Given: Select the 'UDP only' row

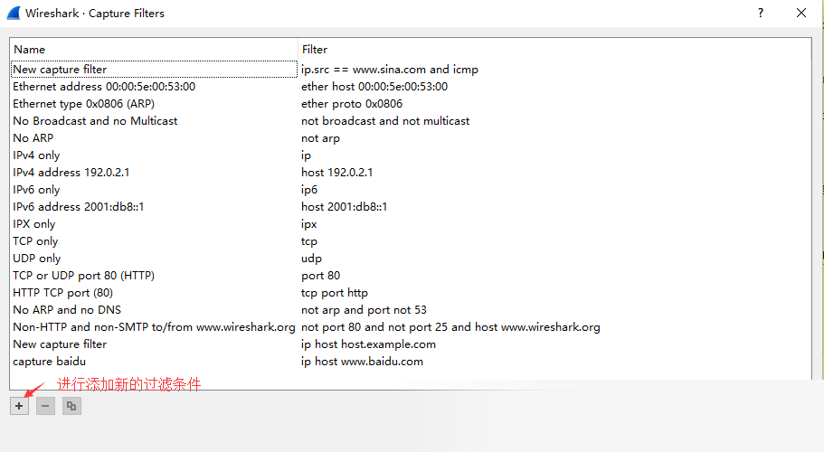Looking at the screenshot, I should tap(37, 259).
